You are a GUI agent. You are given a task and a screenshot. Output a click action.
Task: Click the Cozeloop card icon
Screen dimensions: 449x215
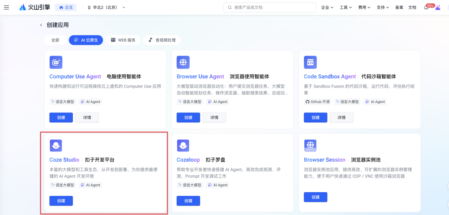(183, 146)
